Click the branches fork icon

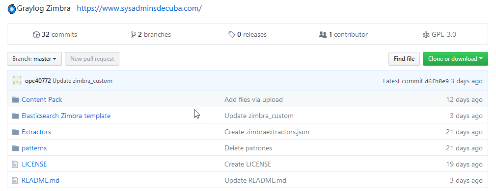point(134,35)
